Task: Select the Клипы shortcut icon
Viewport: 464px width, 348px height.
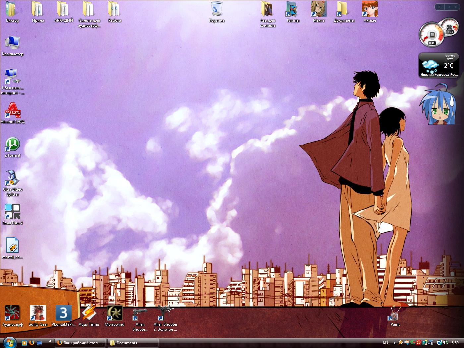Action: (x=293, y=12)
